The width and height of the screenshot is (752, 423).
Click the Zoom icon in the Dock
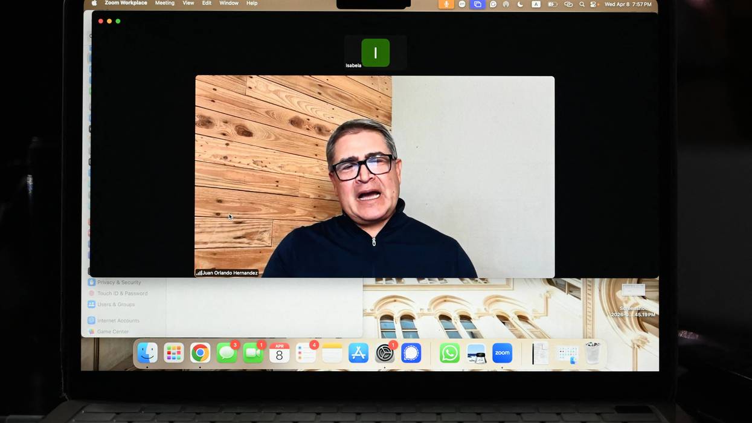pos(502,353)
